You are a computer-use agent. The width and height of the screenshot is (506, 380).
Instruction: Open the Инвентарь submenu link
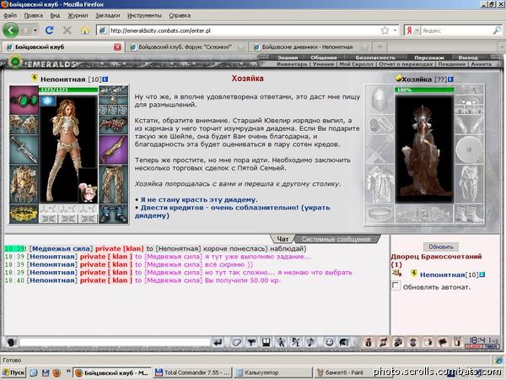(x=292, y=64)
